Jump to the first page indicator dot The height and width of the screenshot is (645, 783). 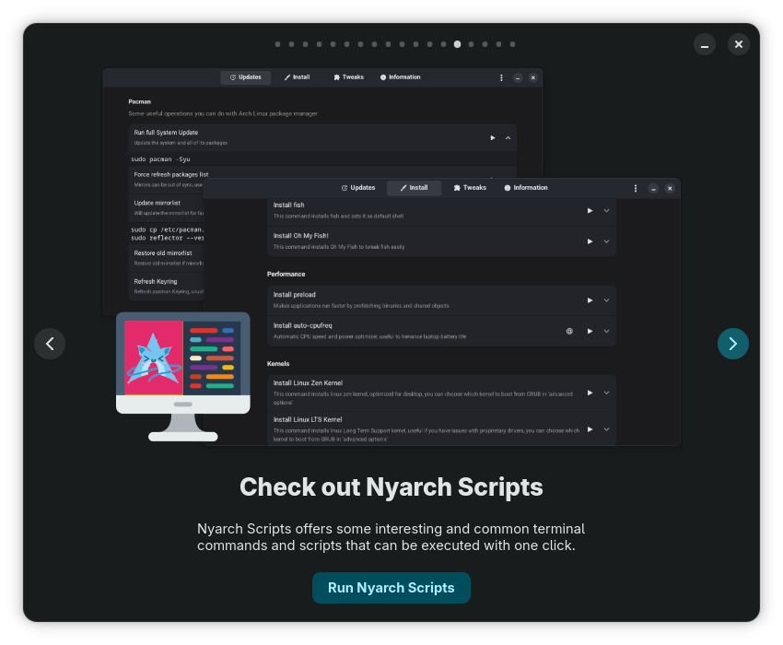[x=277, y=44]
